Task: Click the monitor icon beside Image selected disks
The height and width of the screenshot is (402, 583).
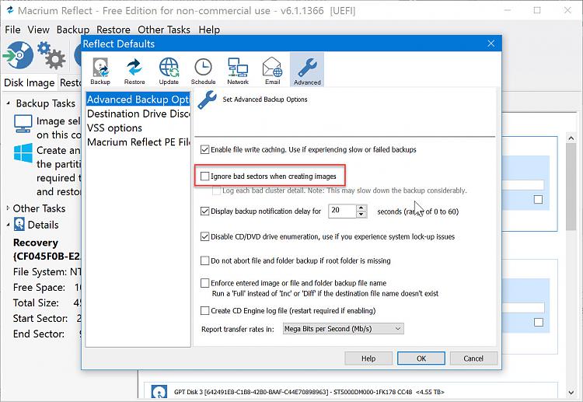Action: (23, 124)
